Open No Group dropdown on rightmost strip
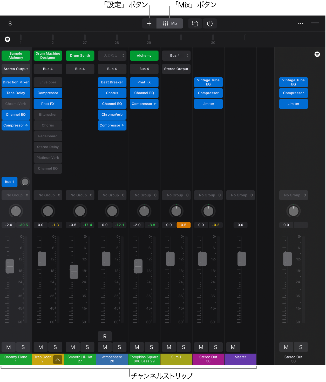 [x=294, y=195]
